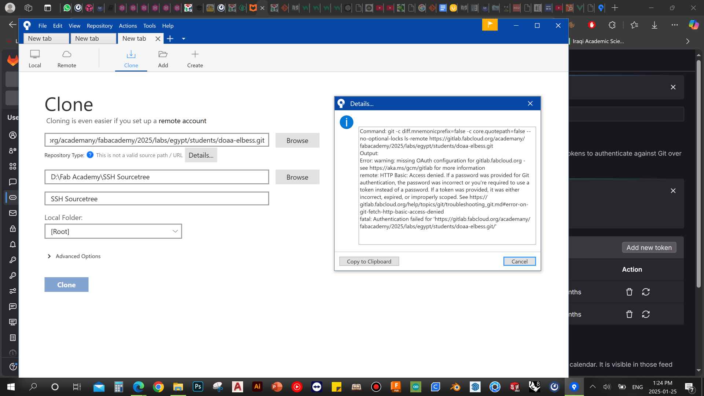The height and width of the screenshot is (396, 704).
Task: Open a new Sourcetree tab with plus
Action: (x=170, y=38)
